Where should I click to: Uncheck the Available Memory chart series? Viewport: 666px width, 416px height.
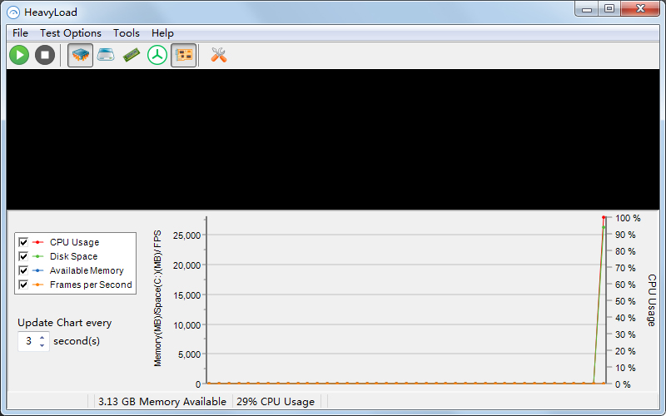[x=23, y=270]
